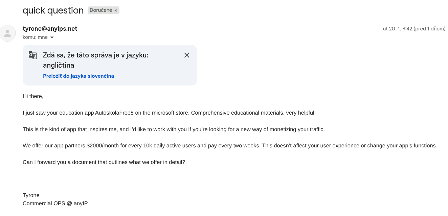Click the Zdá sa, že táto správa banner text
Image resolution: width=448 pixels, height=216 pixels.
[x=95, y=55]
